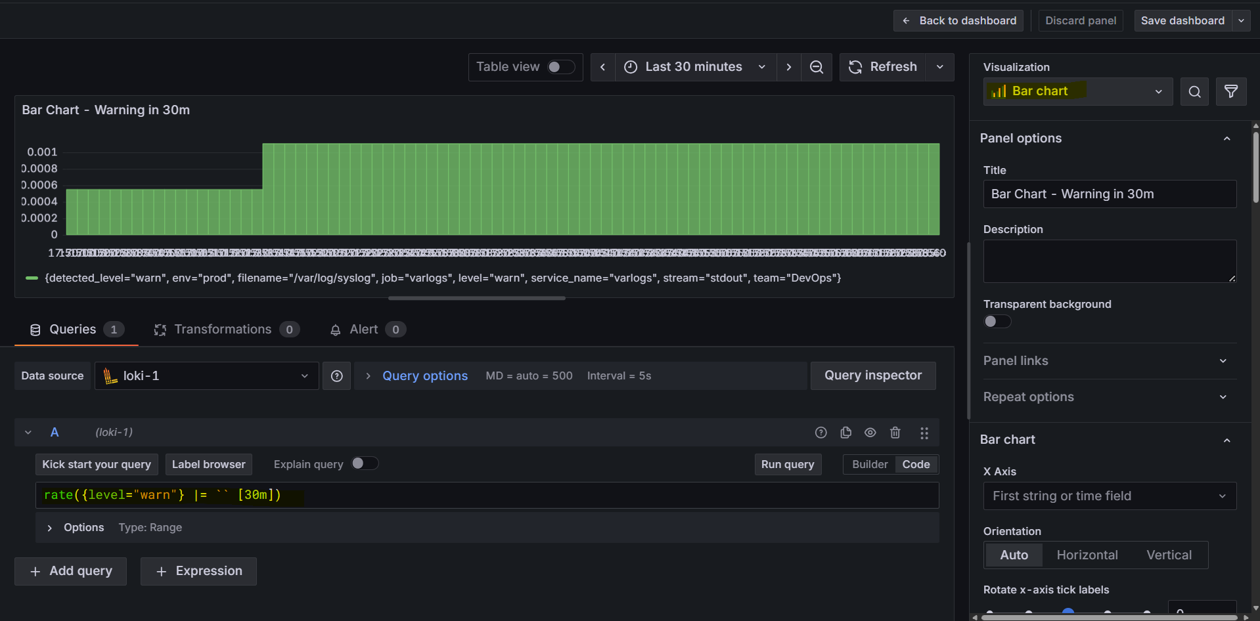Open the refresh interval dropdown arrow
Screen dimensions: 1260x621
click(x=940, y=67)
